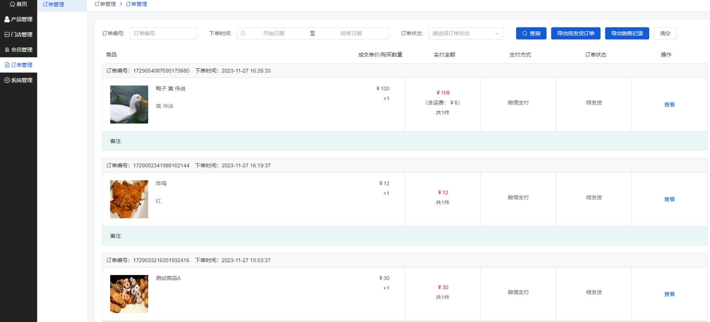The width and height of the screenshot is (710, 322).
Task: Click the ¥108 paid amount
Action: pos(443,93)
